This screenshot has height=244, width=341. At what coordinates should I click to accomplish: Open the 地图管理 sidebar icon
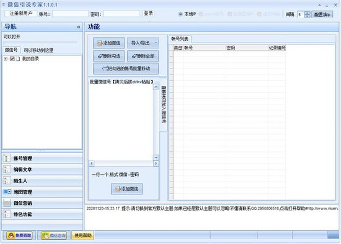7,191
